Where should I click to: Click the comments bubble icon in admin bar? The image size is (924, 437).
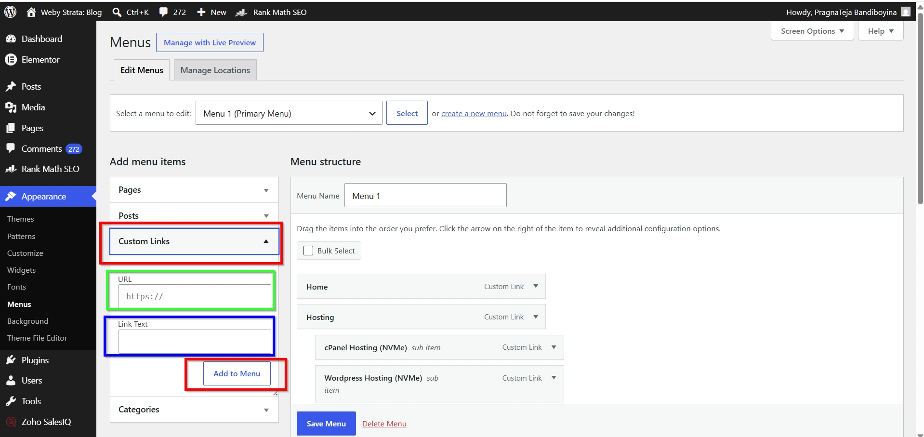point(164,12)
